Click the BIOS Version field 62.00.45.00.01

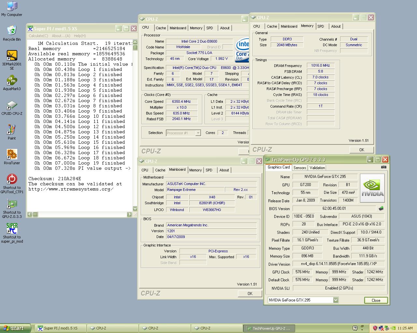[x=334, y=208]
